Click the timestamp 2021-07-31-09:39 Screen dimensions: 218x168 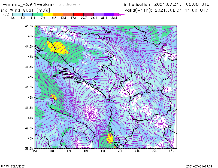(199, 166)
